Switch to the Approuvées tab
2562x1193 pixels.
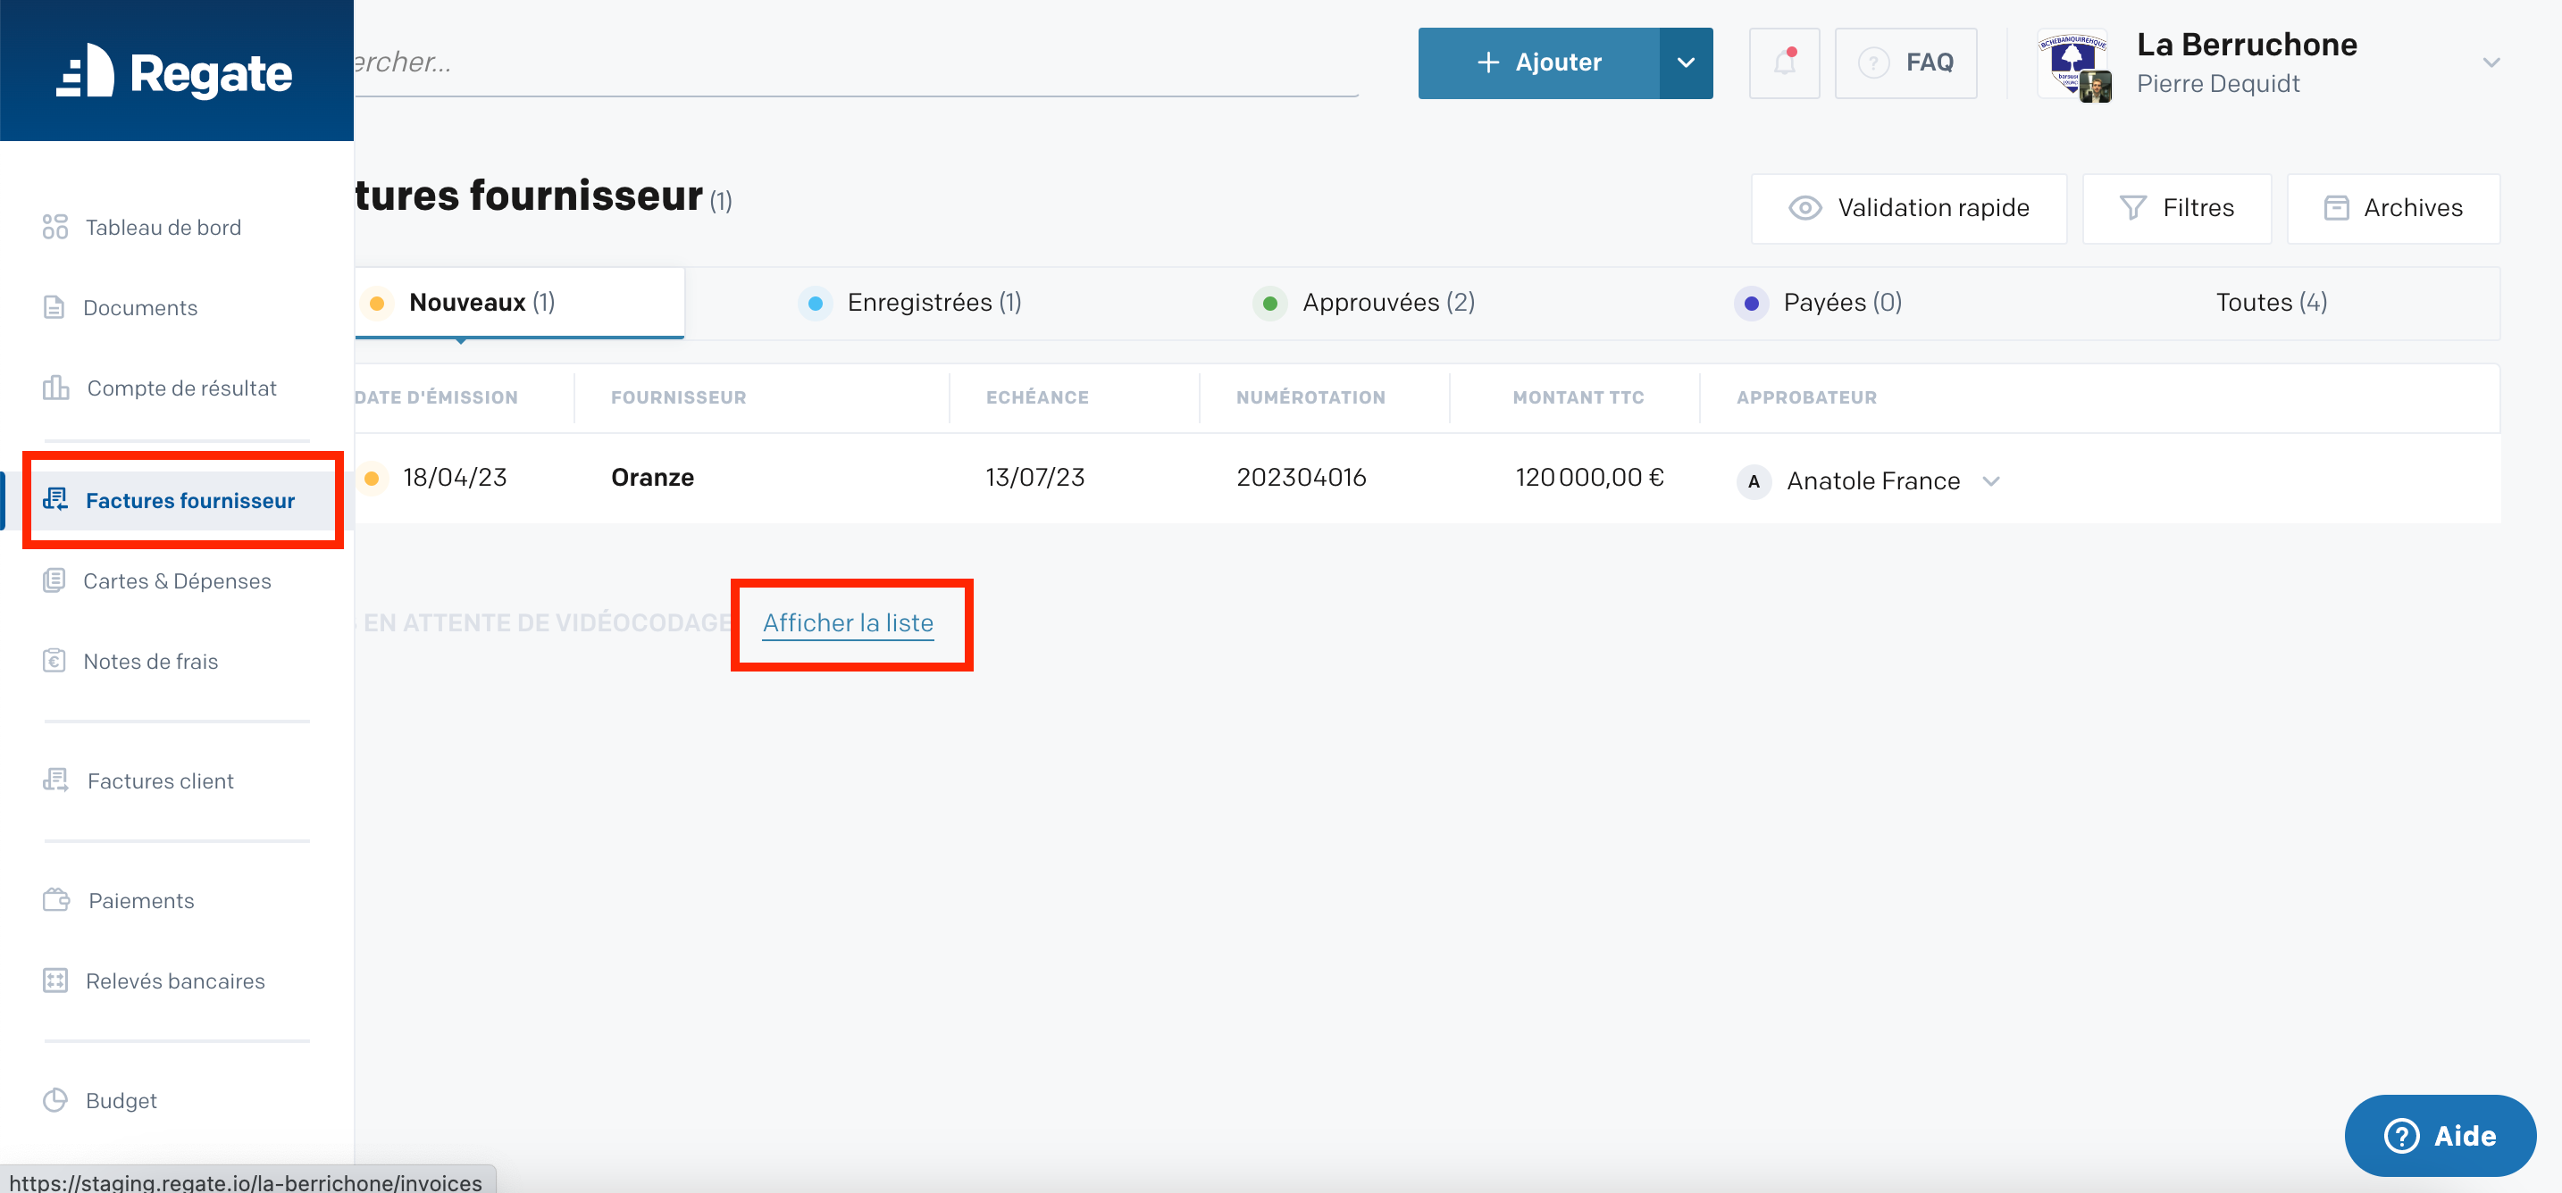(x=1363, y=302)
